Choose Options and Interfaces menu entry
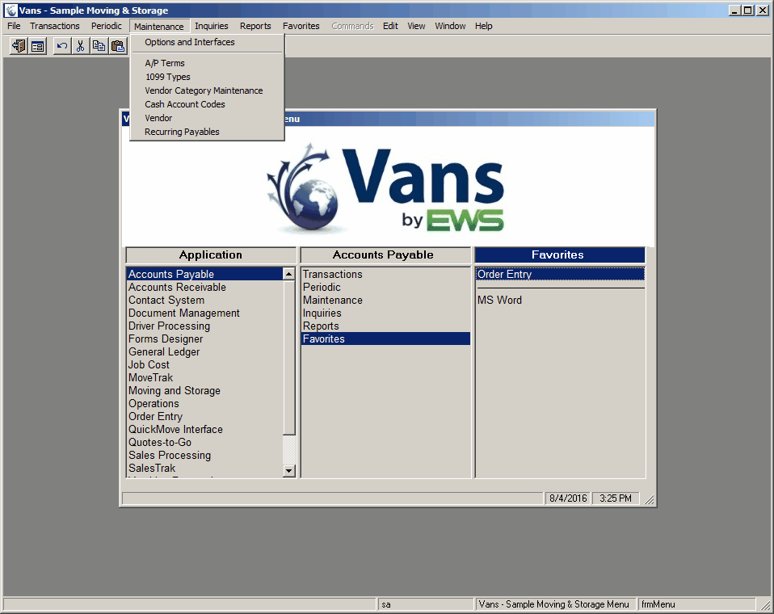 208,42
